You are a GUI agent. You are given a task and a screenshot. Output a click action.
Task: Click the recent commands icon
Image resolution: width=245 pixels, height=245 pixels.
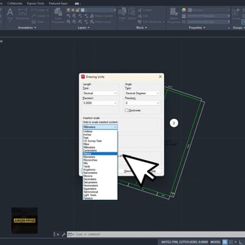pos(71,235)
